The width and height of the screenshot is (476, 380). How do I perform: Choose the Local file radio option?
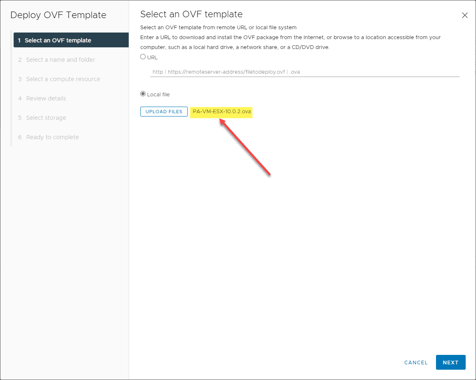143,94
